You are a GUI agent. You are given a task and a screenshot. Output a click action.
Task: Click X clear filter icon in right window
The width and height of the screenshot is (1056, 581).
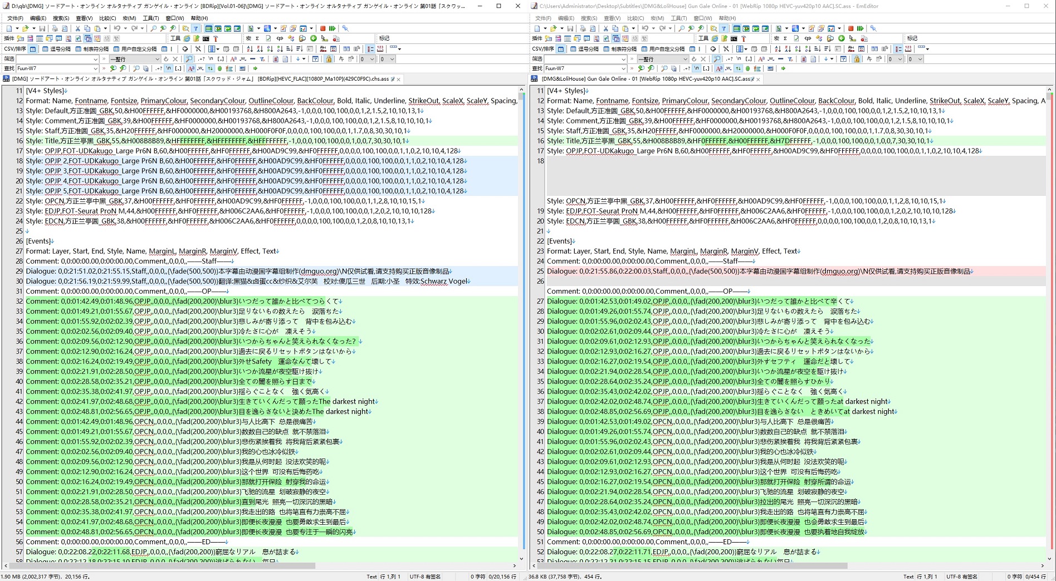coord(703,59)
